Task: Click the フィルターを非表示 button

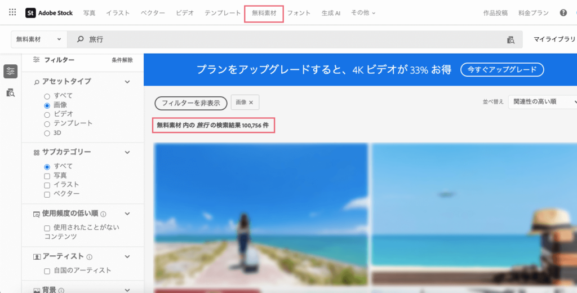Action: (191, 103)
